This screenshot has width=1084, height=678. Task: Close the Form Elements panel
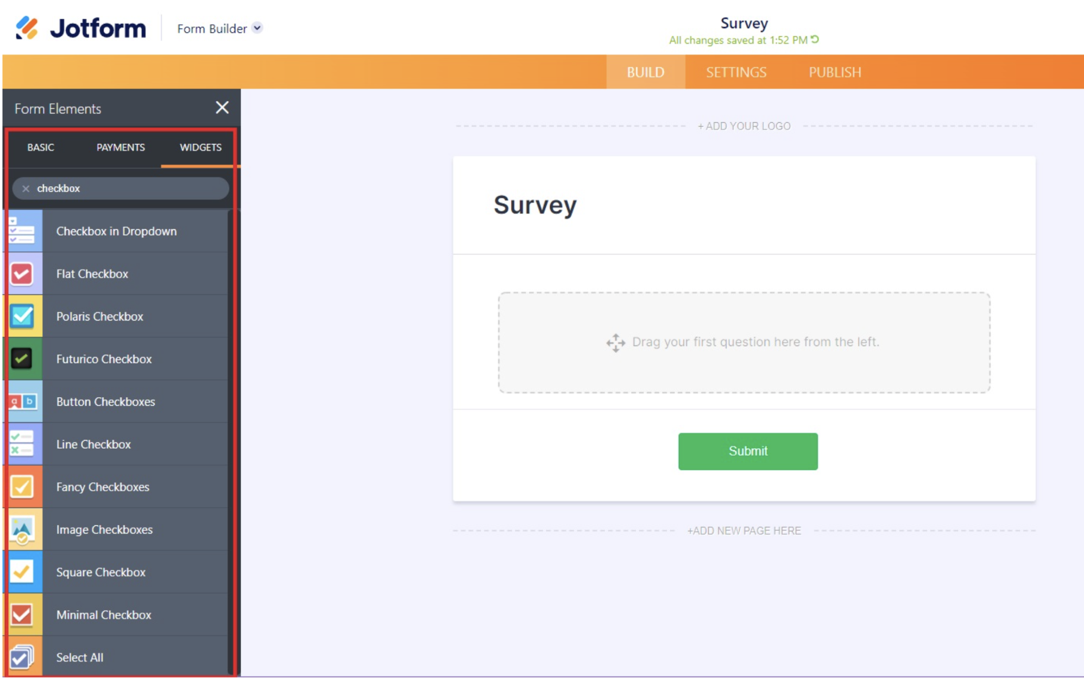pos(222,108)
